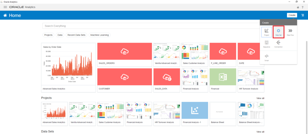Click the Create button
Screen dimensions: 308x134
point(292,15)
